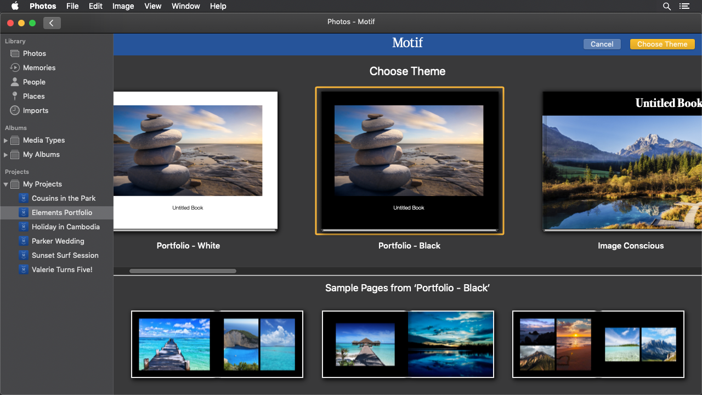This screenshot has height=395, width=702.
Task: Select Parker Wedding project
Action: (57, 241)
